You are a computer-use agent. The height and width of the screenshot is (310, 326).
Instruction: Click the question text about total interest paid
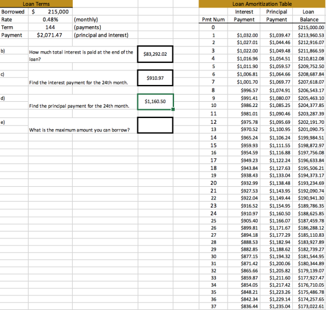click(x=81, y=55)
